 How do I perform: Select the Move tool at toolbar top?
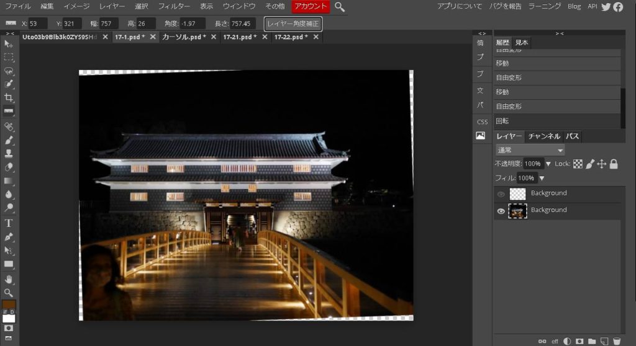pyautogui.click(x=9, y=44)
